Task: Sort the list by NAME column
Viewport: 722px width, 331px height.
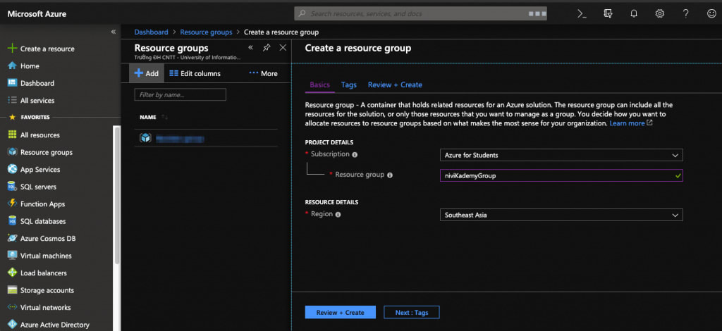Action: tap(153, 117)
